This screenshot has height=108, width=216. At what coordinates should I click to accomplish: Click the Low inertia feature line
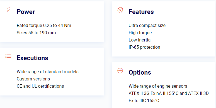[140, 40]
